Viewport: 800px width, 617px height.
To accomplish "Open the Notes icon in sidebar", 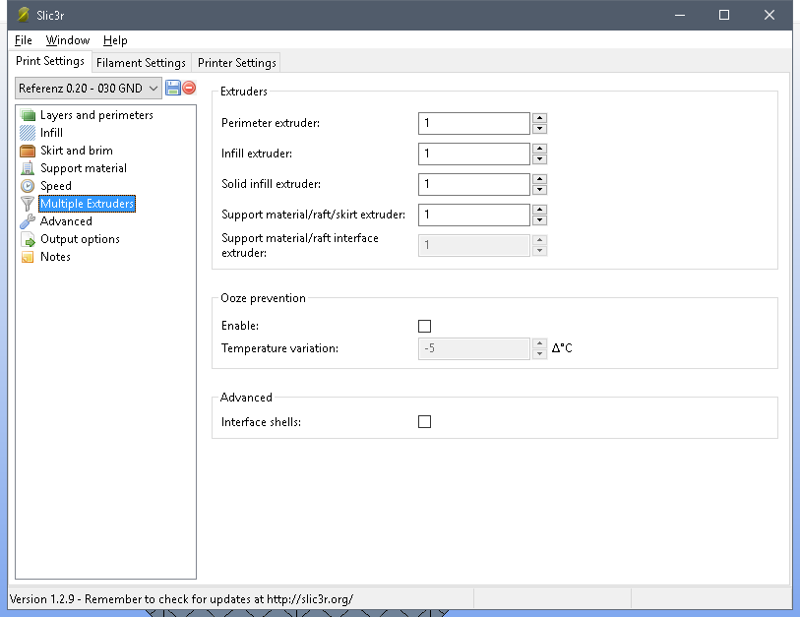I will (x=28, y=257).
